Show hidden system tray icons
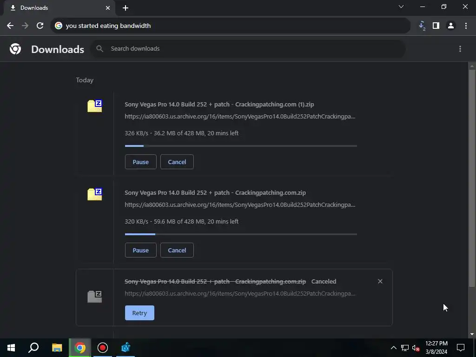 coord(393,348)
